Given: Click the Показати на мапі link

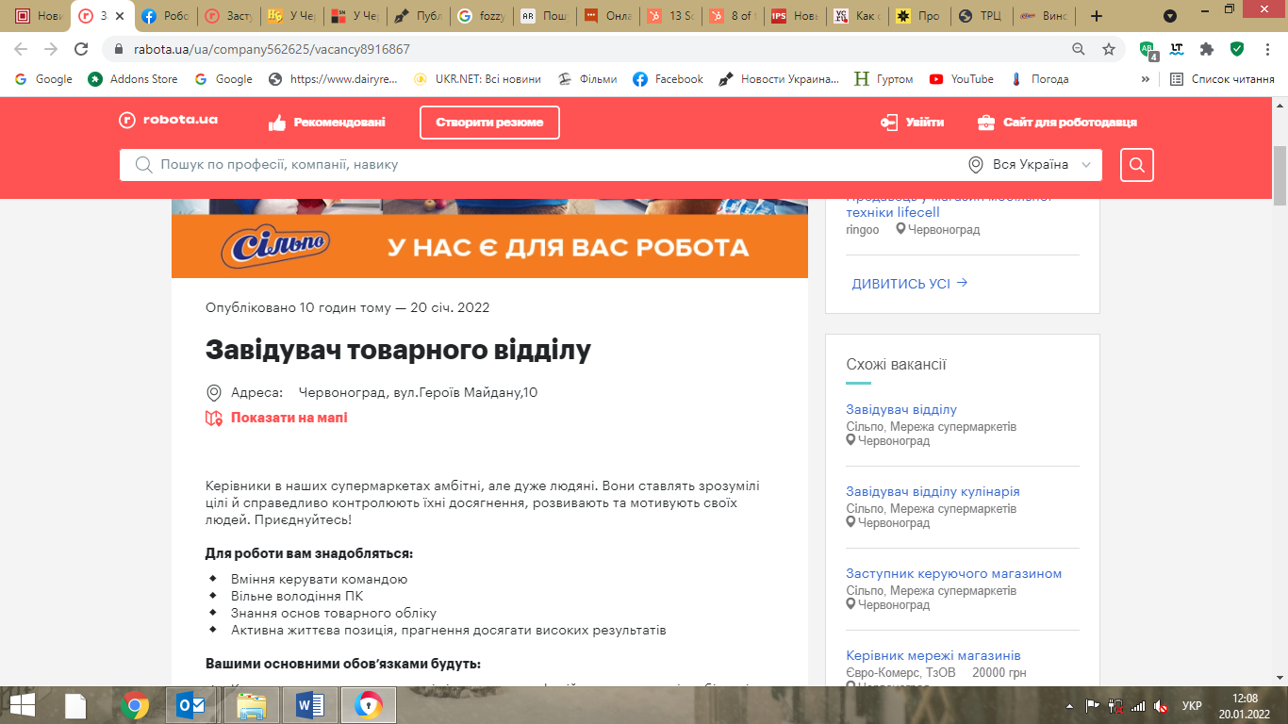Looking at the screenshot, I should pos(289,418).
